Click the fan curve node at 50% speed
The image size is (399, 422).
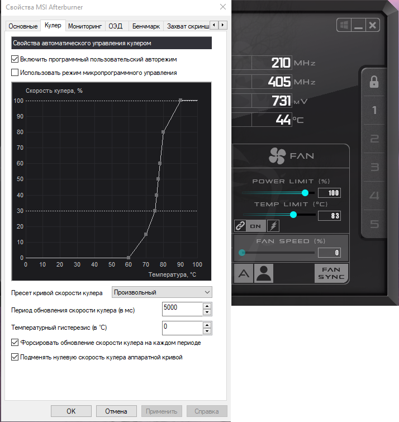(158, 179)
